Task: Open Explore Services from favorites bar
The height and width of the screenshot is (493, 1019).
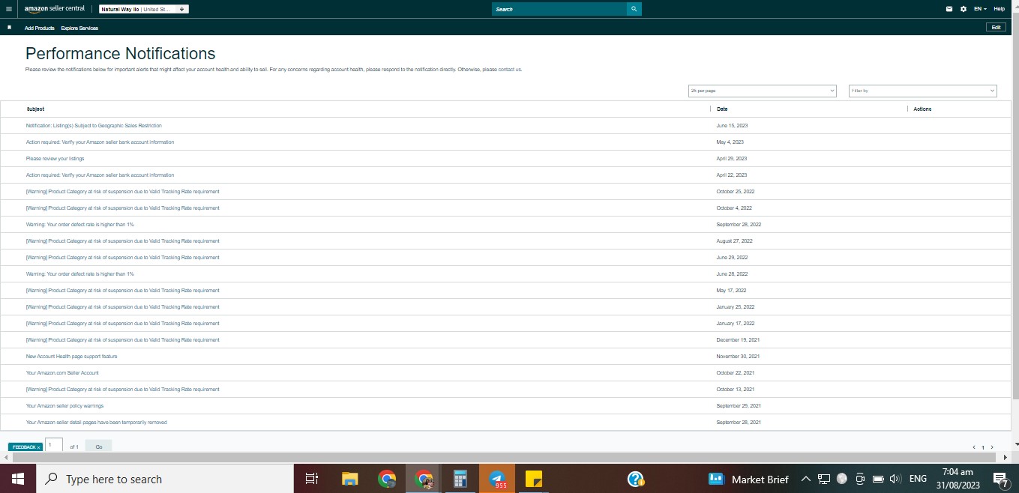Action: coord(79,28)
